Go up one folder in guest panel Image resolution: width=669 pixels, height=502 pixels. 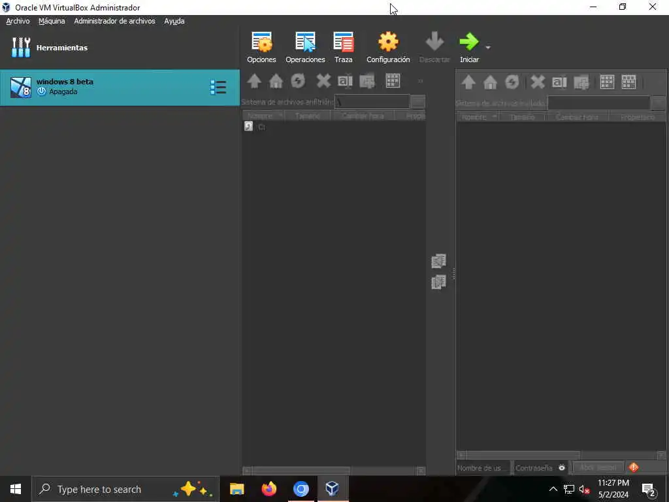[x=468, y=82]
